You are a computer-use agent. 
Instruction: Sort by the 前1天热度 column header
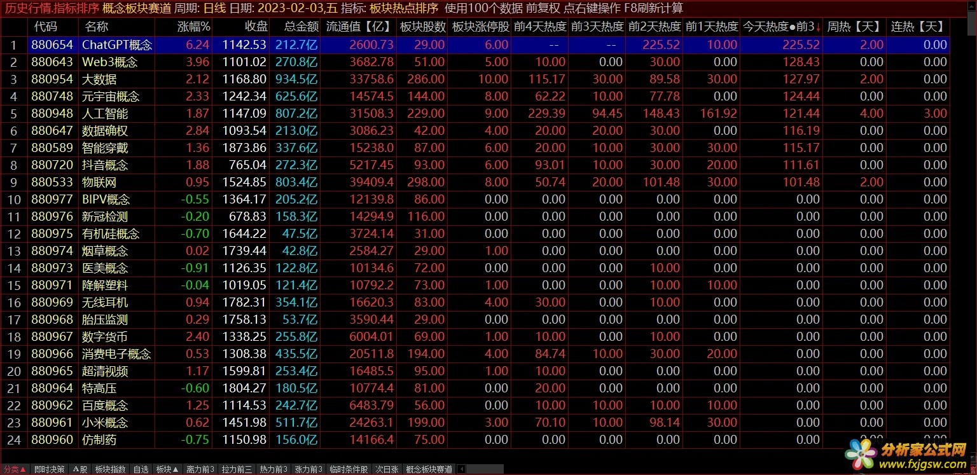pos(712,27)
